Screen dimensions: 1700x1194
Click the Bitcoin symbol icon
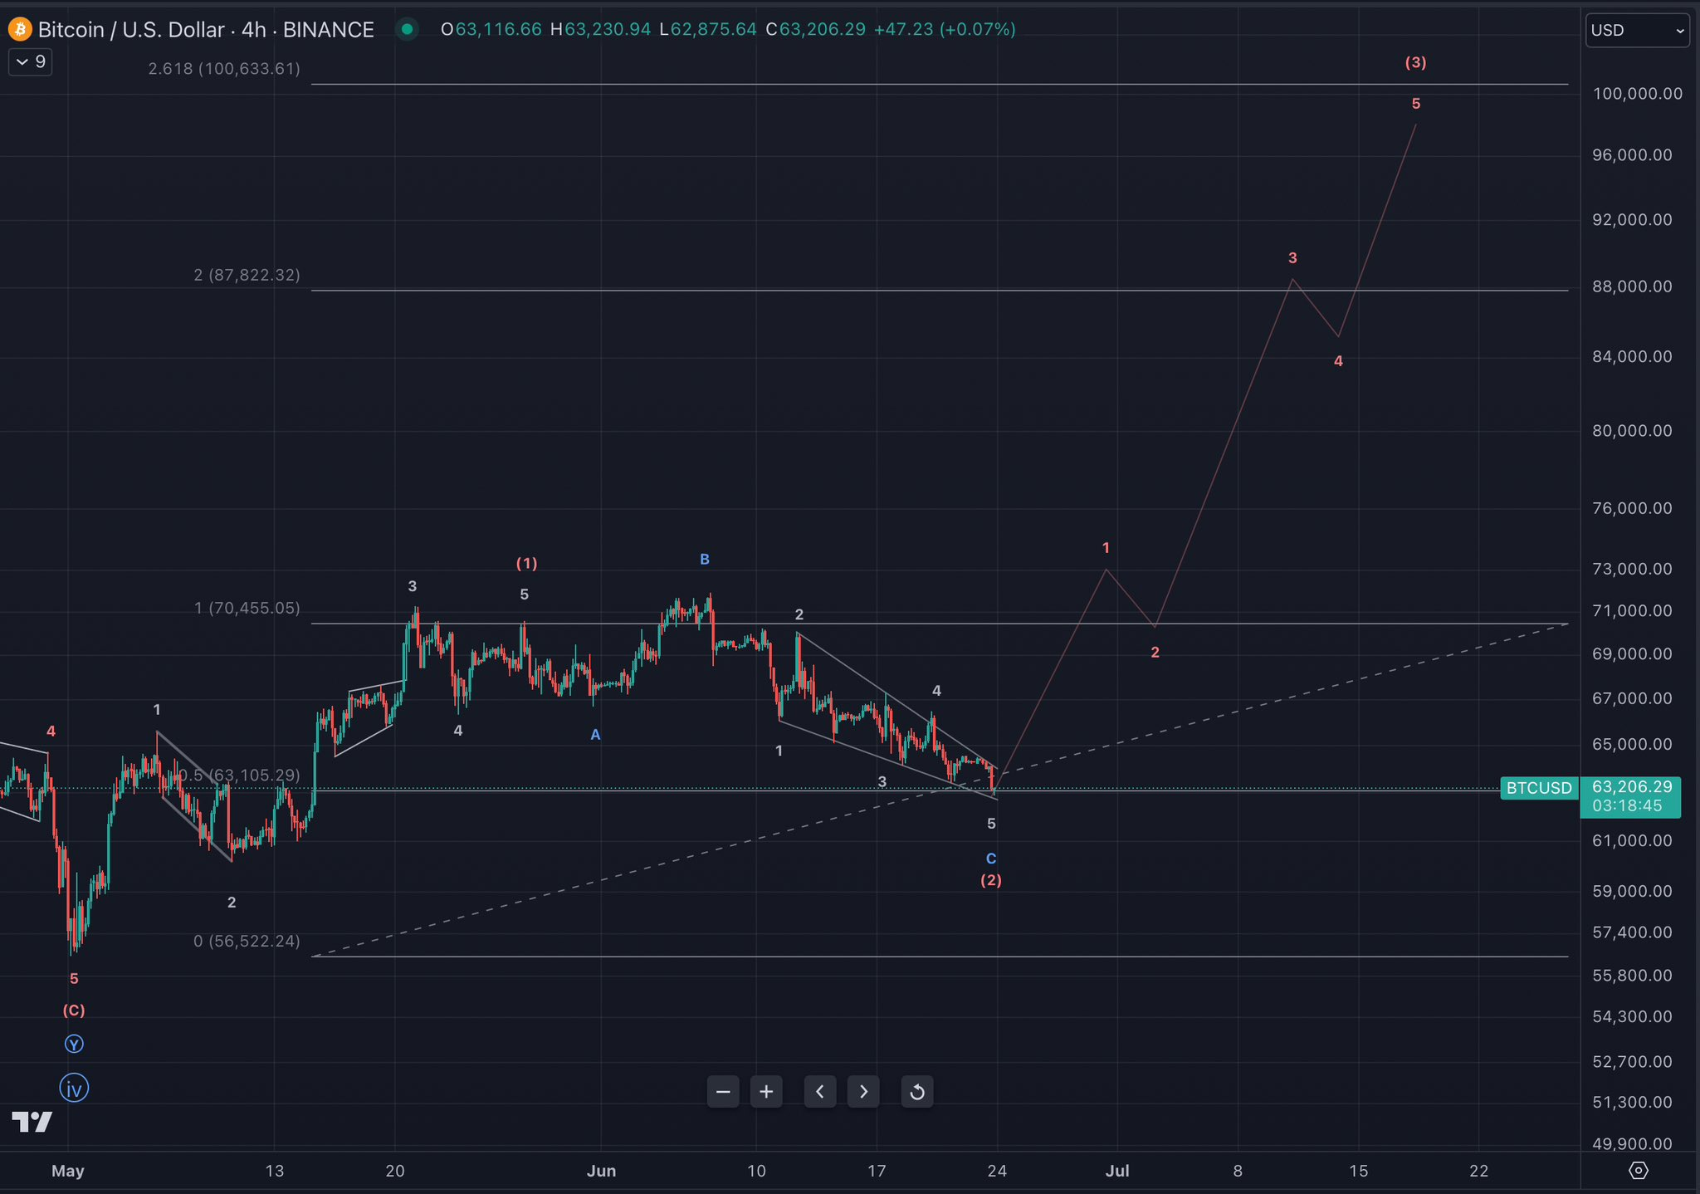click(x=20, y=30)
